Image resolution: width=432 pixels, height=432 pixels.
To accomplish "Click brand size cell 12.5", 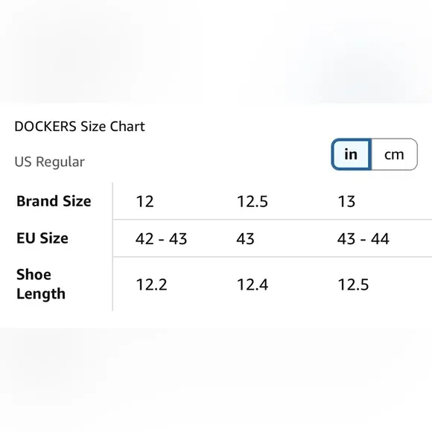I will point(252,201).
